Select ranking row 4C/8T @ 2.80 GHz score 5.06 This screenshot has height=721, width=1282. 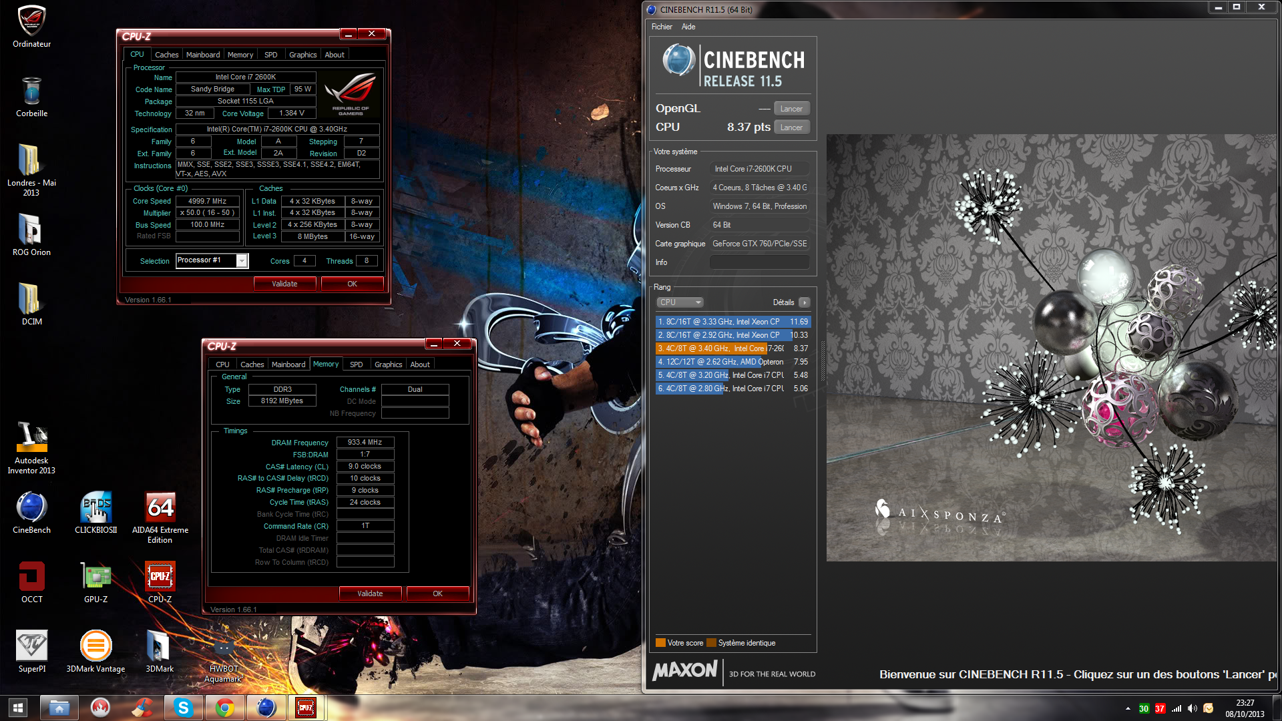click(732, 389)
